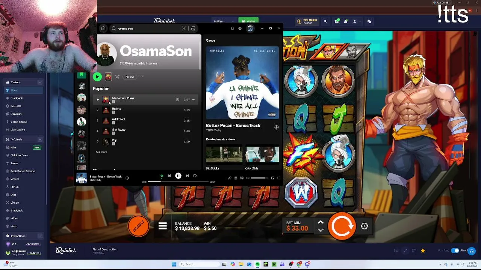The image size is (481, 270).
Task: Add Made Sum Plans to Liked Songs
Action: 177,100
